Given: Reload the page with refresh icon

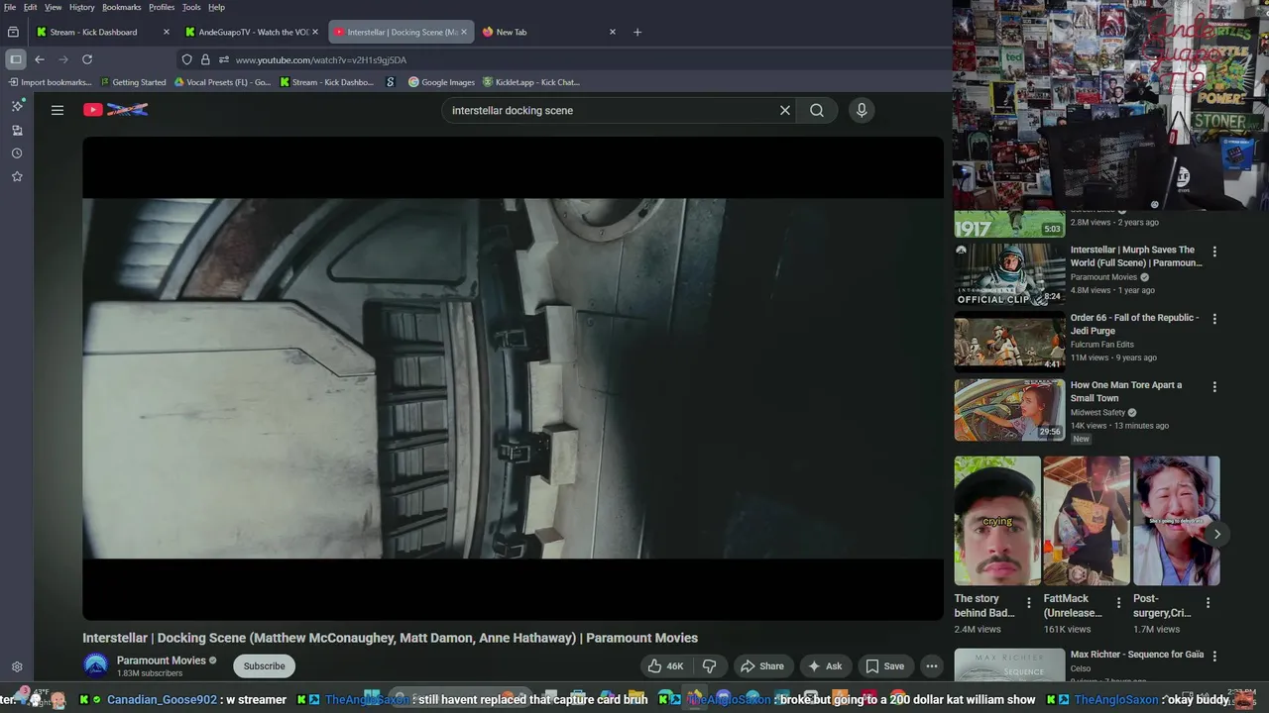Looking at the screenshot, I should (87, 59).
